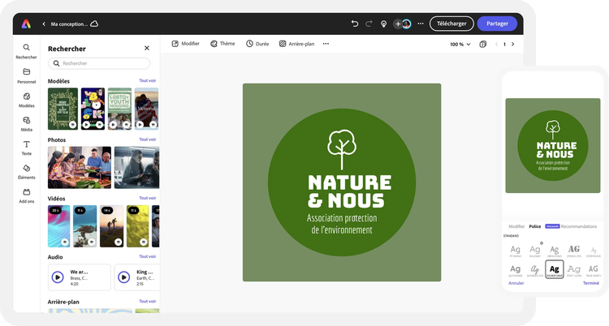The height and width of the screenshot is (326, 609).
Task: Open the 100 % zoom dropdown
Action: tap(460, 45)
